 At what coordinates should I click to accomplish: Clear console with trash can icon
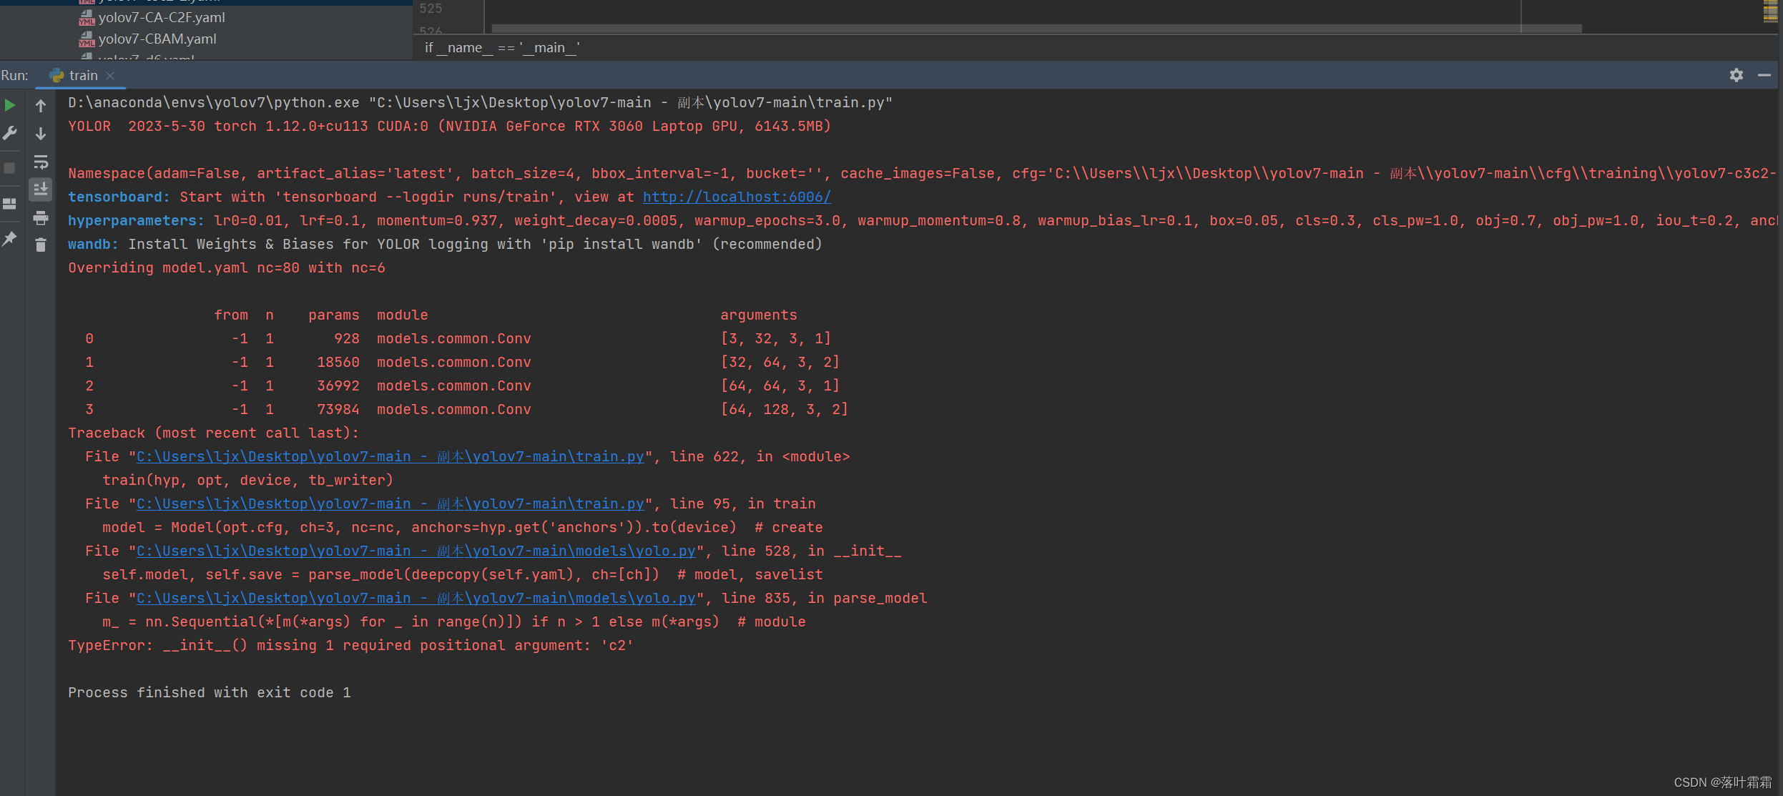tap(41, 245)
